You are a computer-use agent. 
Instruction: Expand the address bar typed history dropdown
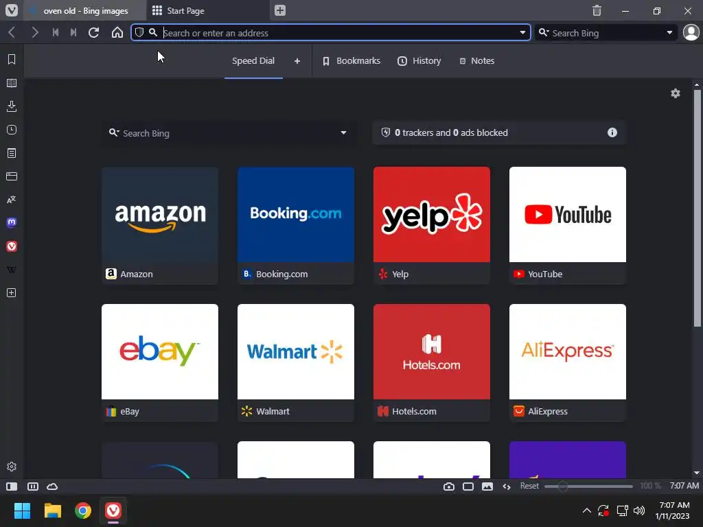click(522, 32)
